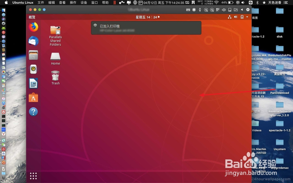Open the Apple menu

click(x=6, y=2)
